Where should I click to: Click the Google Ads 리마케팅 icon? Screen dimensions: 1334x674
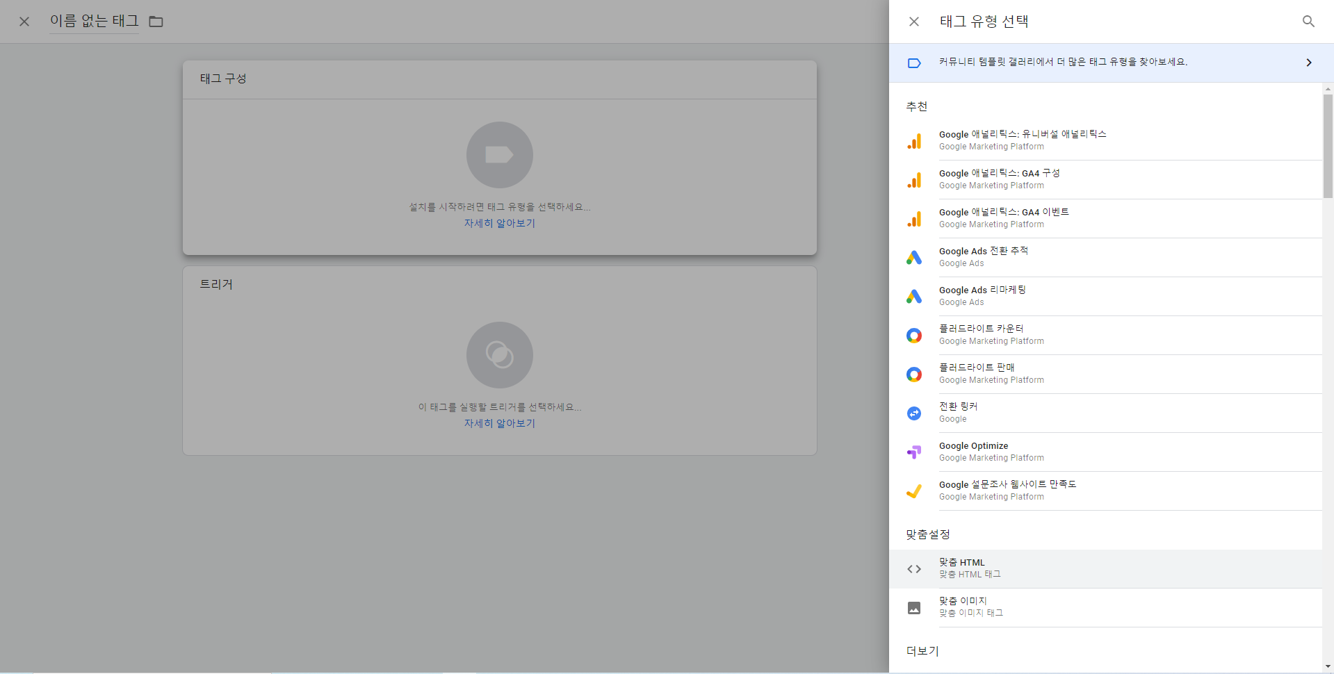[914, 297]
